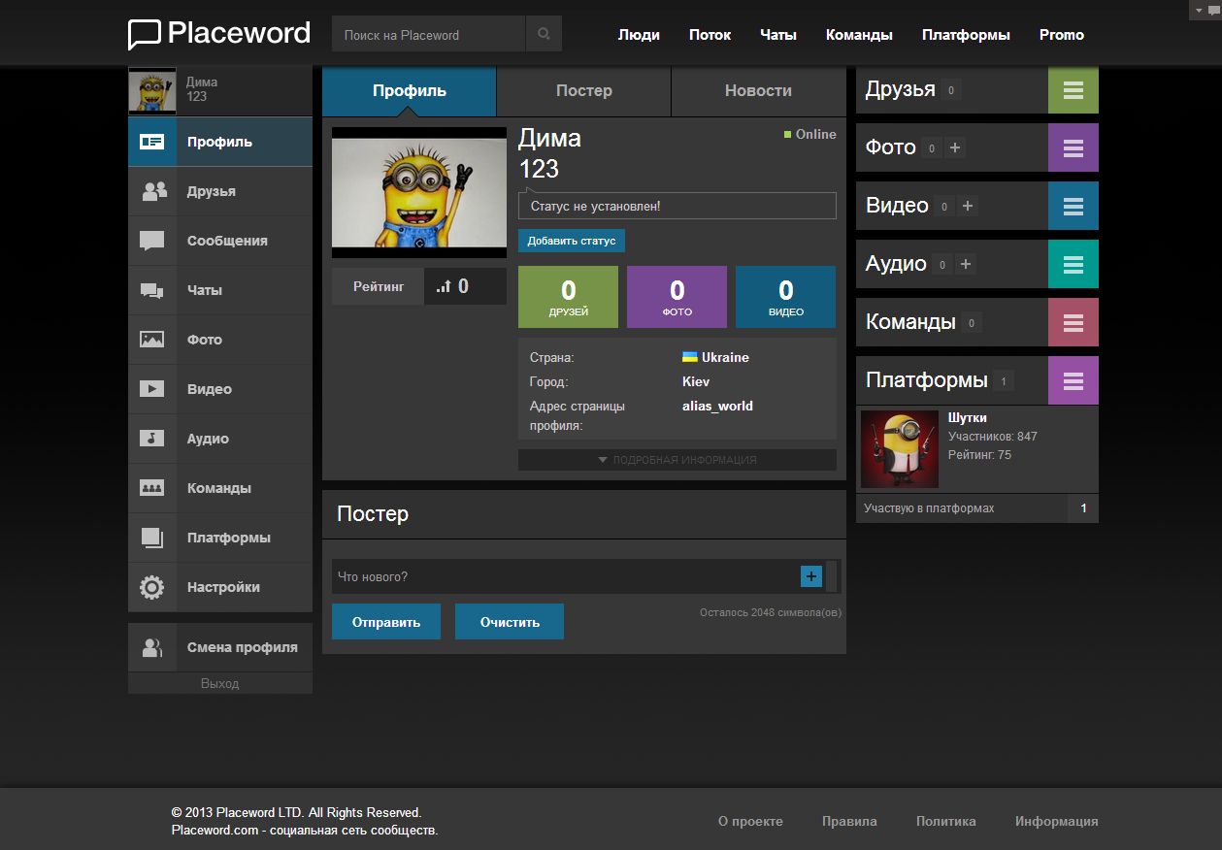Click the small minion avatar in sidebar
The image size is (1222, 850).
[152, 91]
